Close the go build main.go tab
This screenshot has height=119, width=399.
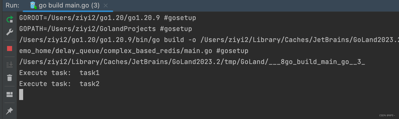[x=106, y=5]
